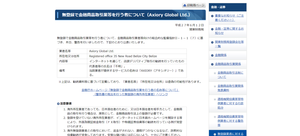Open the 印刷用ページ print button
300x136 pixels.
194,5
